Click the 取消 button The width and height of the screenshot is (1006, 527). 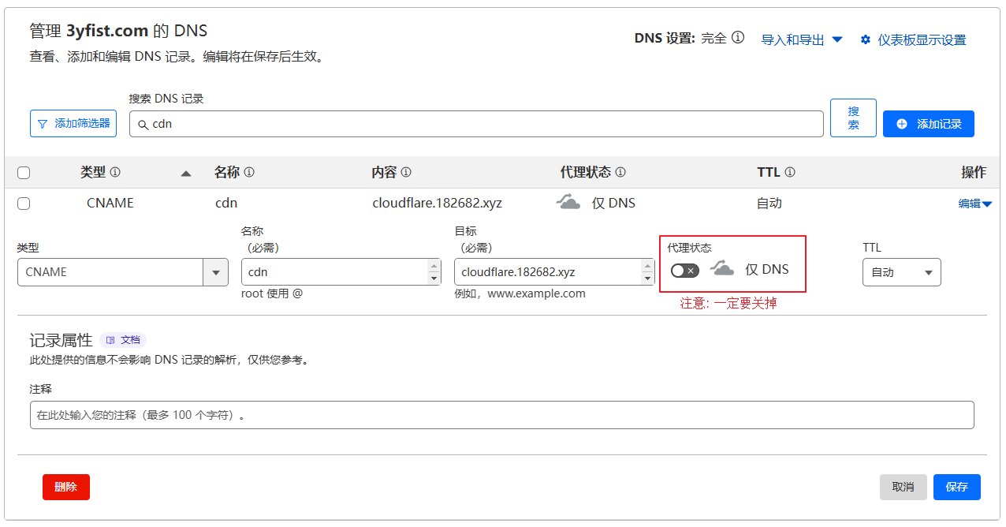(904, 487)
